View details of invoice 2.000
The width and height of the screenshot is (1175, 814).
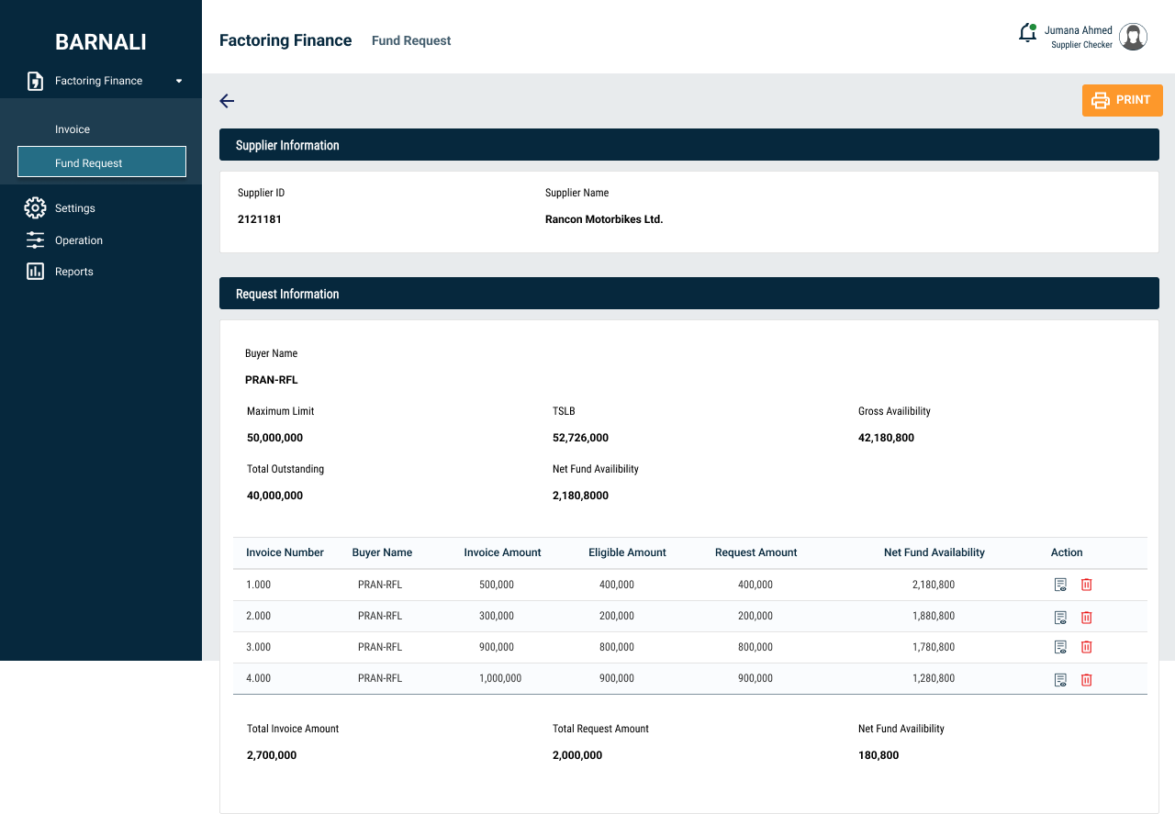click(x=1060, y=618)
